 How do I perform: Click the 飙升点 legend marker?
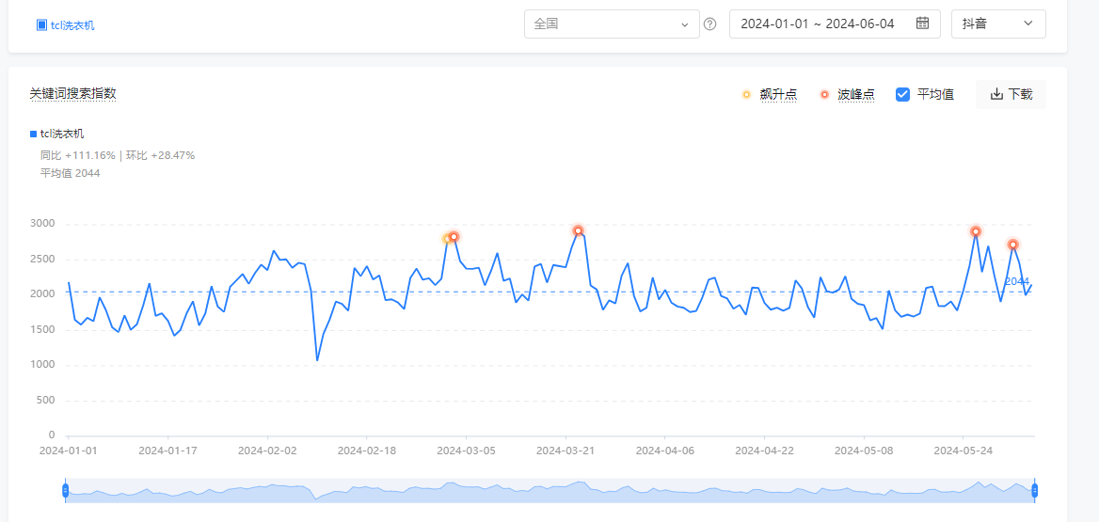746,95
